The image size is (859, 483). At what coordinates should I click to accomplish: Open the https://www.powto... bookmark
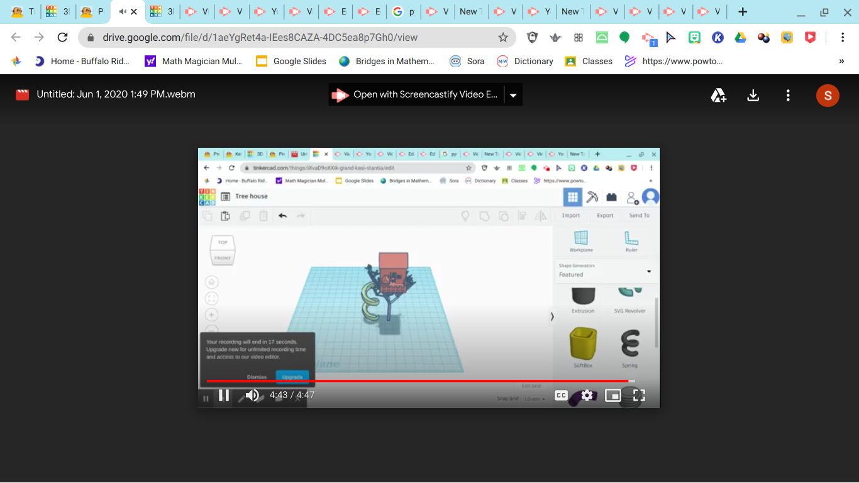(673, 61)
